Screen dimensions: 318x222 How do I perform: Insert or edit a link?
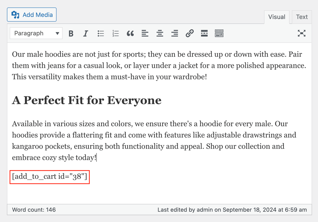[189, 33]
